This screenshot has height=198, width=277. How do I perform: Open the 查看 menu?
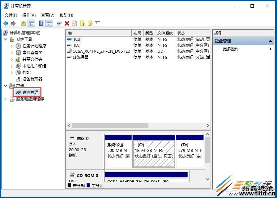click(x=47, y=15)
